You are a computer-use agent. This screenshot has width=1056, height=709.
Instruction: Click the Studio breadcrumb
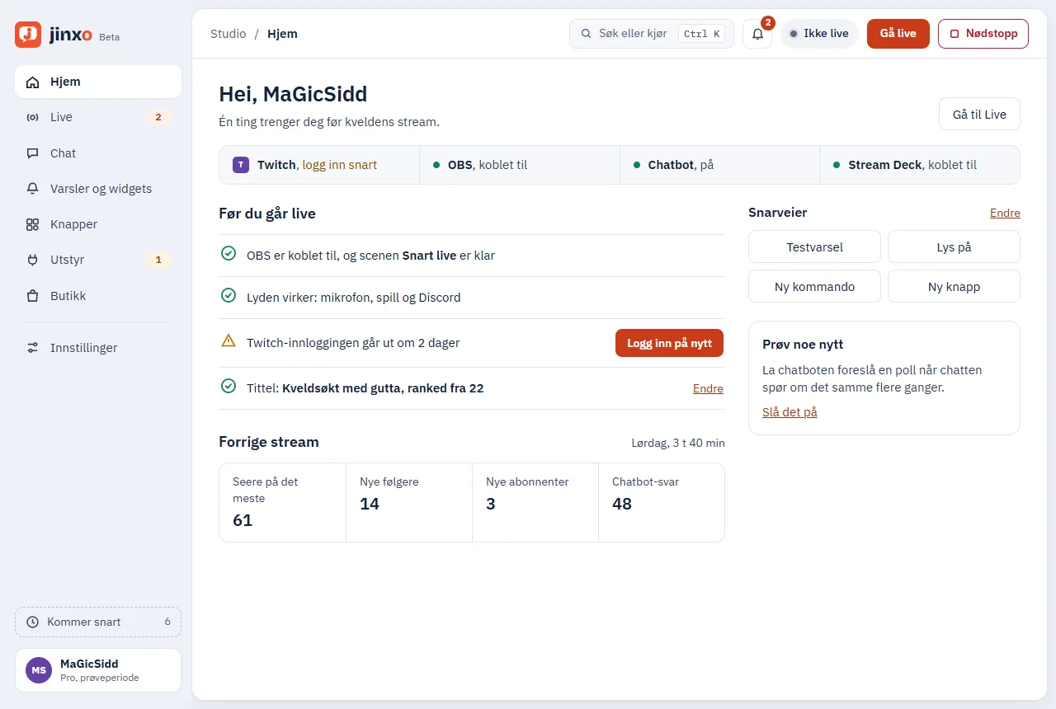[x=229, y=34]
